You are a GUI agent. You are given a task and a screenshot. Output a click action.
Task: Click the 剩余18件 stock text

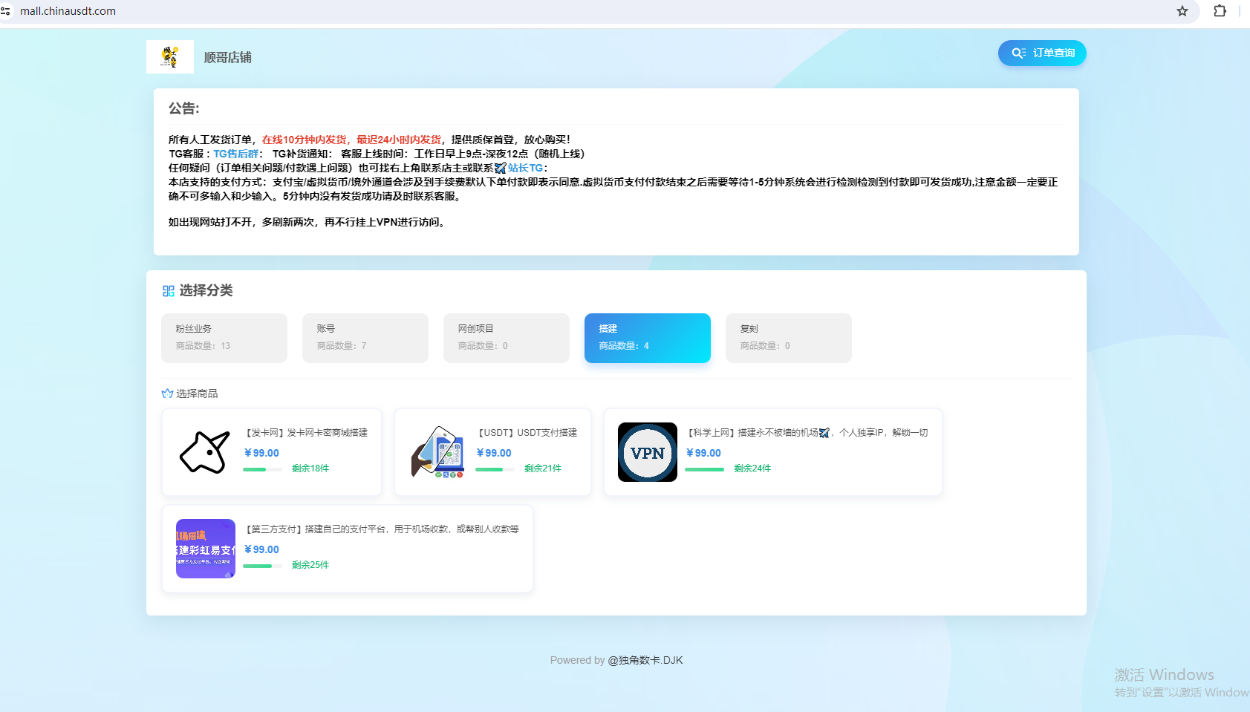(x=310, y=468)
